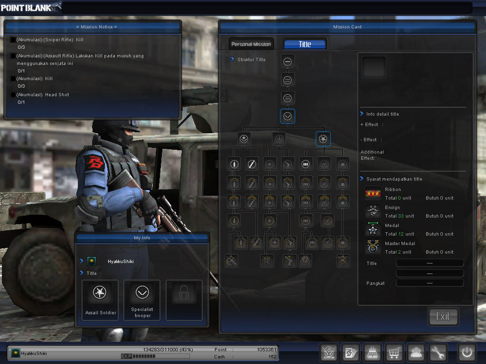Viewport: 486px width, 364px height.
Task: Click the My Info panel header
Action: coord(142,238)
